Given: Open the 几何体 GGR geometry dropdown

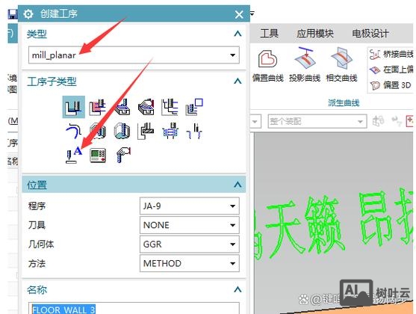Looking at the screenshot, I should (190, 244).
